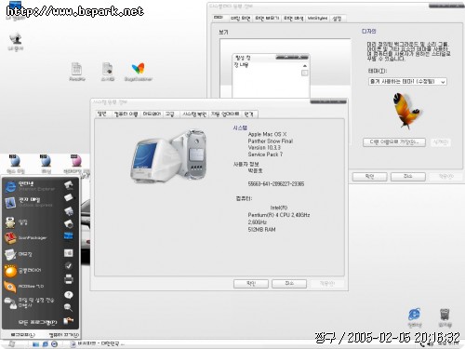This screenshot has height=349, width=465.
Task: Open the System Restore tab
Action: tap(194, 114)
